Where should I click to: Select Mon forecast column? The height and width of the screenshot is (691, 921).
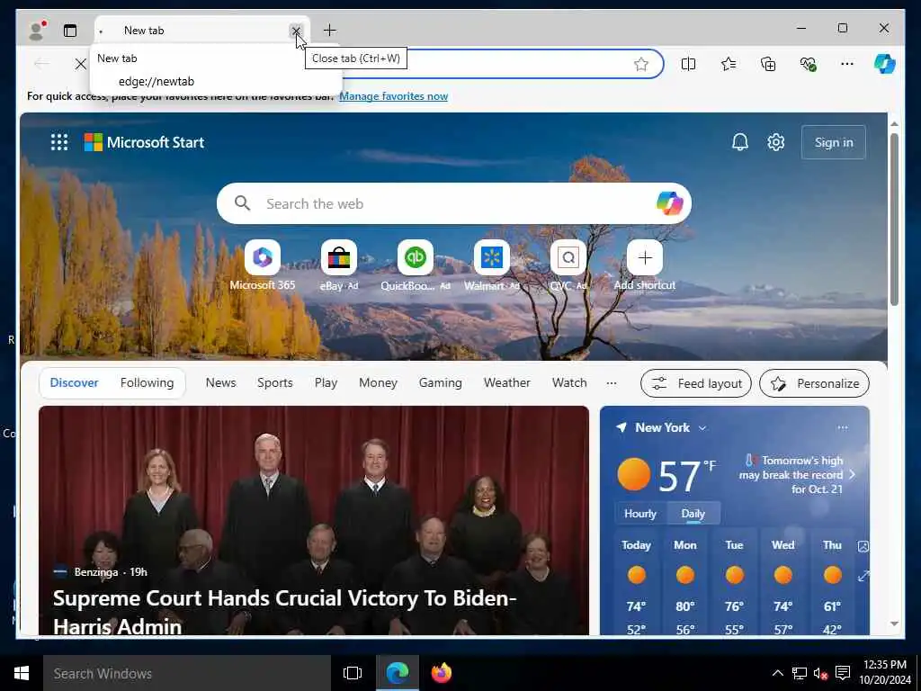[684, 582]
